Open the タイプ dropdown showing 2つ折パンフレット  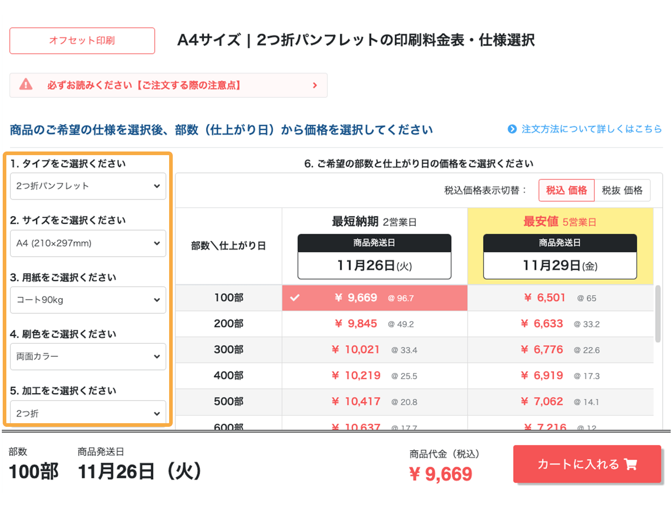88,186
